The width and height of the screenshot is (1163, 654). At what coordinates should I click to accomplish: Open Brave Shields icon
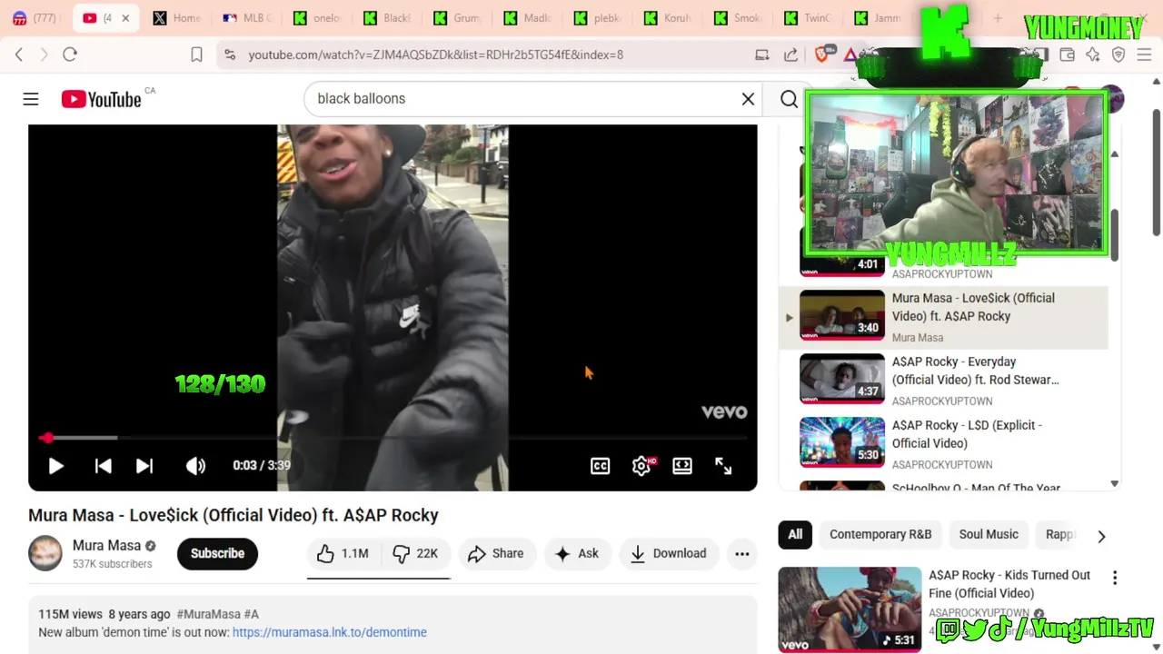[x=822, y=54]
